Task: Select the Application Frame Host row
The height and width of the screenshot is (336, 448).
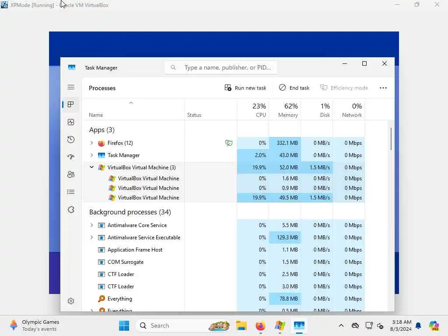Action: 224,250
